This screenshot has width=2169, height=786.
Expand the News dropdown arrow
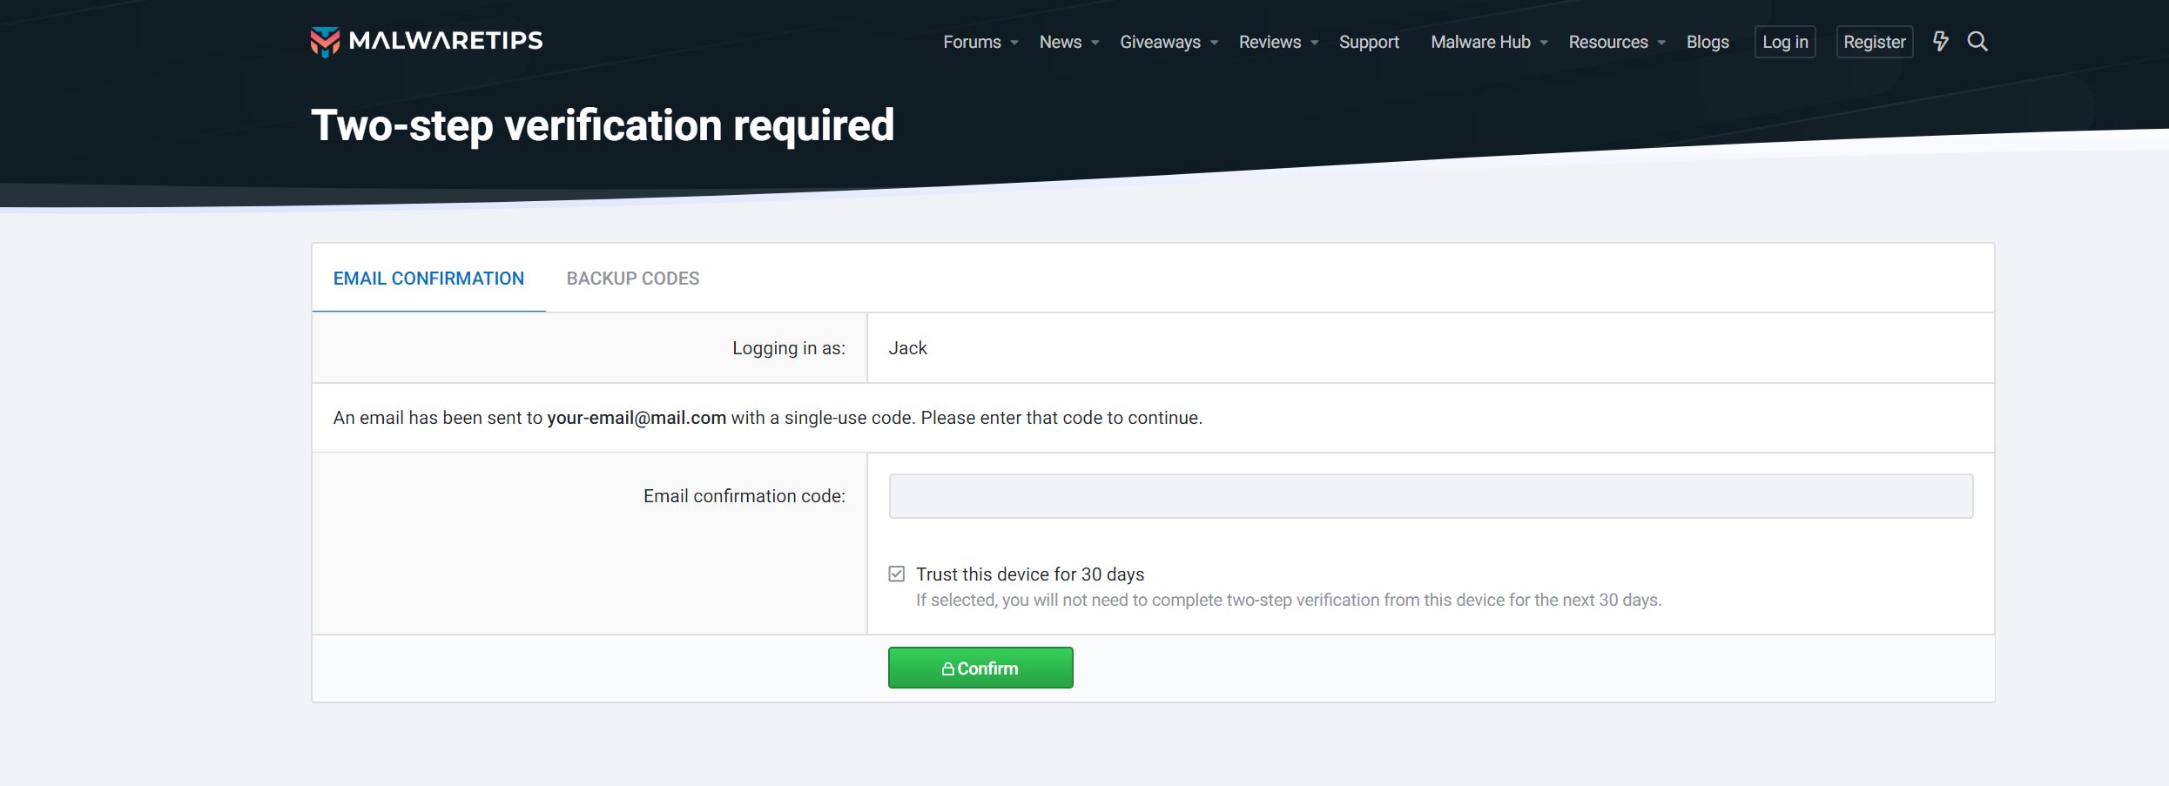click(x=1095, y=43)
